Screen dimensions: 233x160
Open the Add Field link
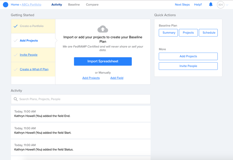click(117, 78)
